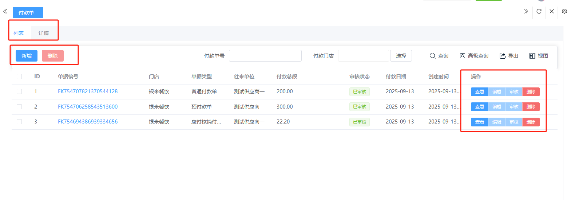Click the refresh icon in top bar
The height and width of the screenshot is (200, 567).
(539, 11)
